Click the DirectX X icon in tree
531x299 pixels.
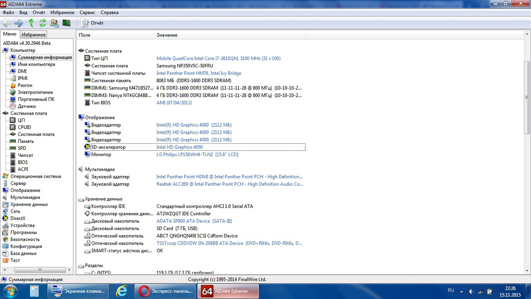5,218
